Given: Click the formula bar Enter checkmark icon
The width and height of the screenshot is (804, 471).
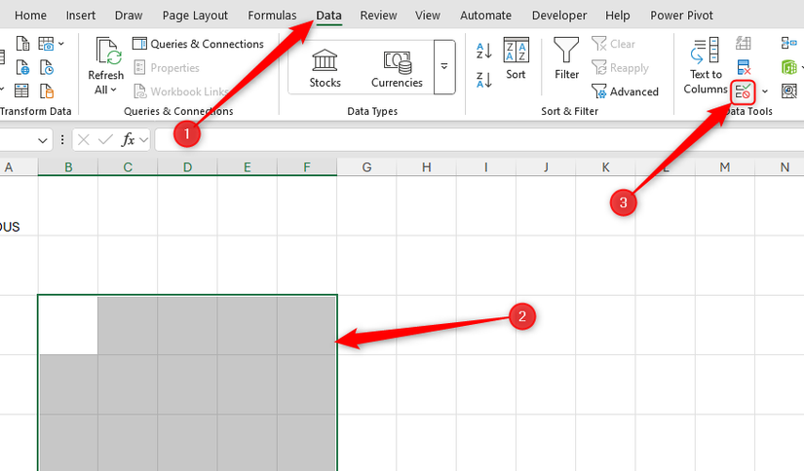Looking at the screenshot, I should coord(105,139).
